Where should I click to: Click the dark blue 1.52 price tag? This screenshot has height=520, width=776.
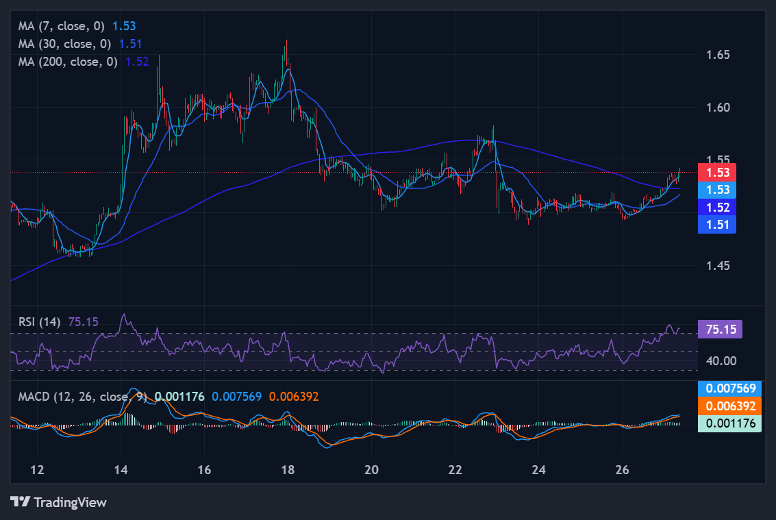click(716, 207)
